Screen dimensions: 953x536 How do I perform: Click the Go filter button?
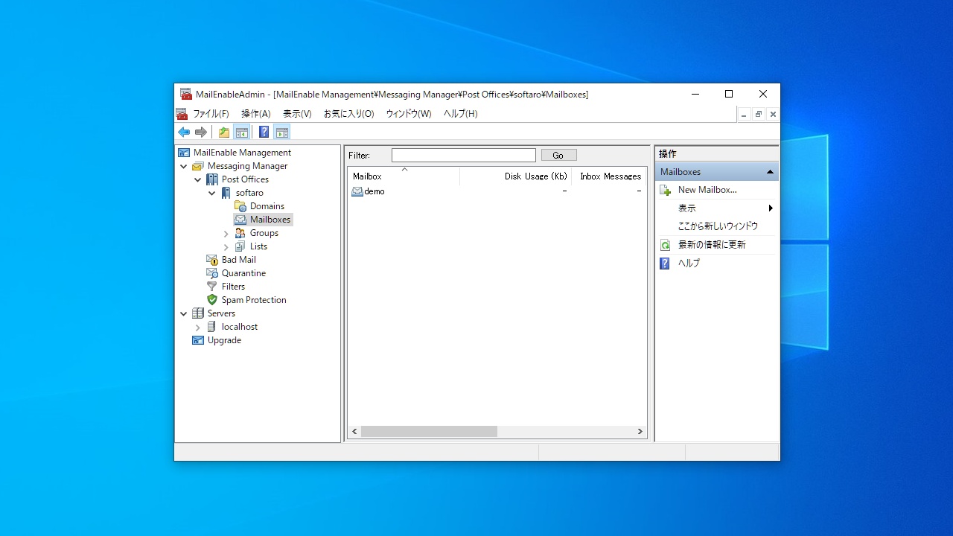(558, 155)
